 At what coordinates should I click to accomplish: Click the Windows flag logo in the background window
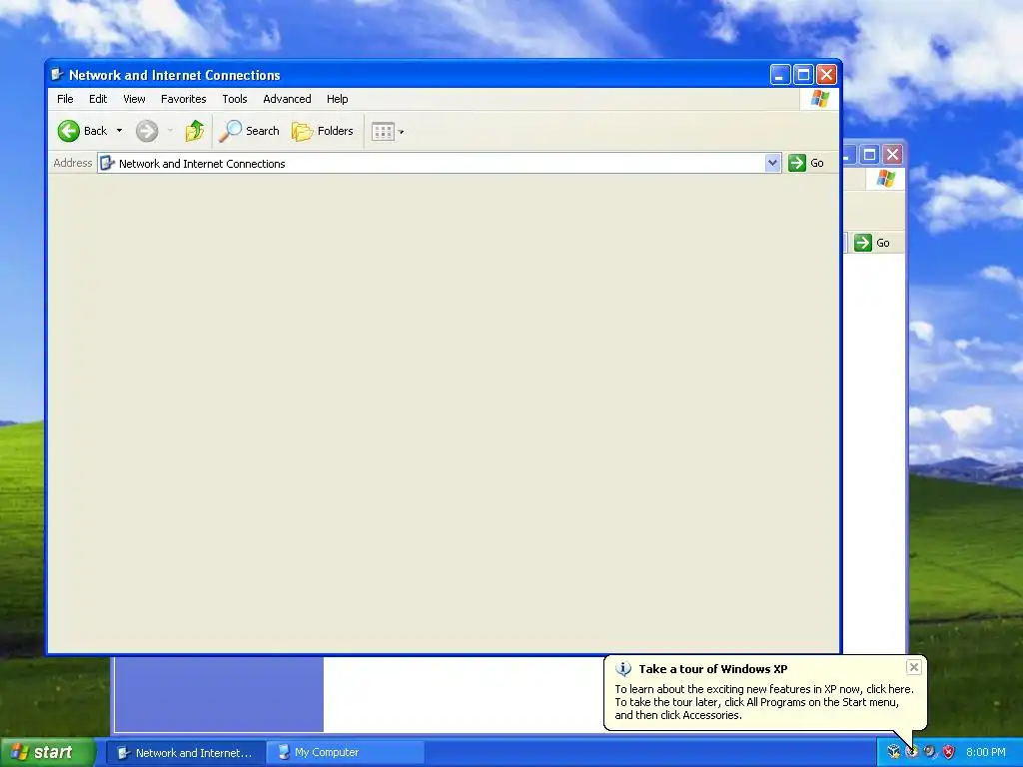(x=885, y=178)
